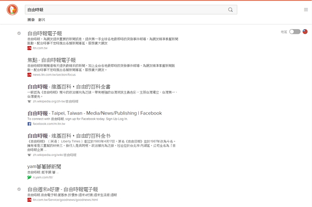Viewport: 312px width, 207px height.
Task: Click check badge beside 自由時報電子報 result
Action: pos(19,33)
